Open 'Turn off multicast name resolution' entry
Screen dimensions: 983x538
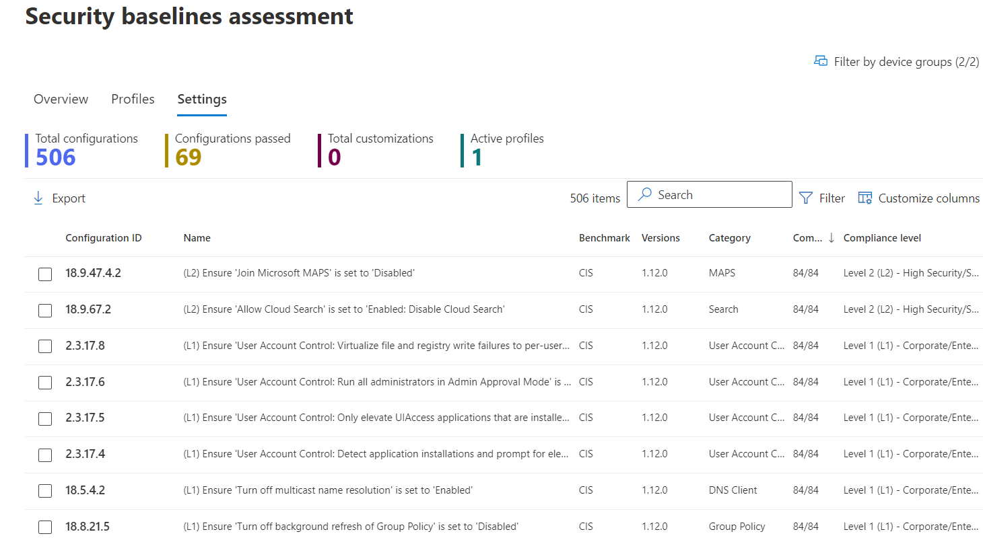[x=327, y=490]
